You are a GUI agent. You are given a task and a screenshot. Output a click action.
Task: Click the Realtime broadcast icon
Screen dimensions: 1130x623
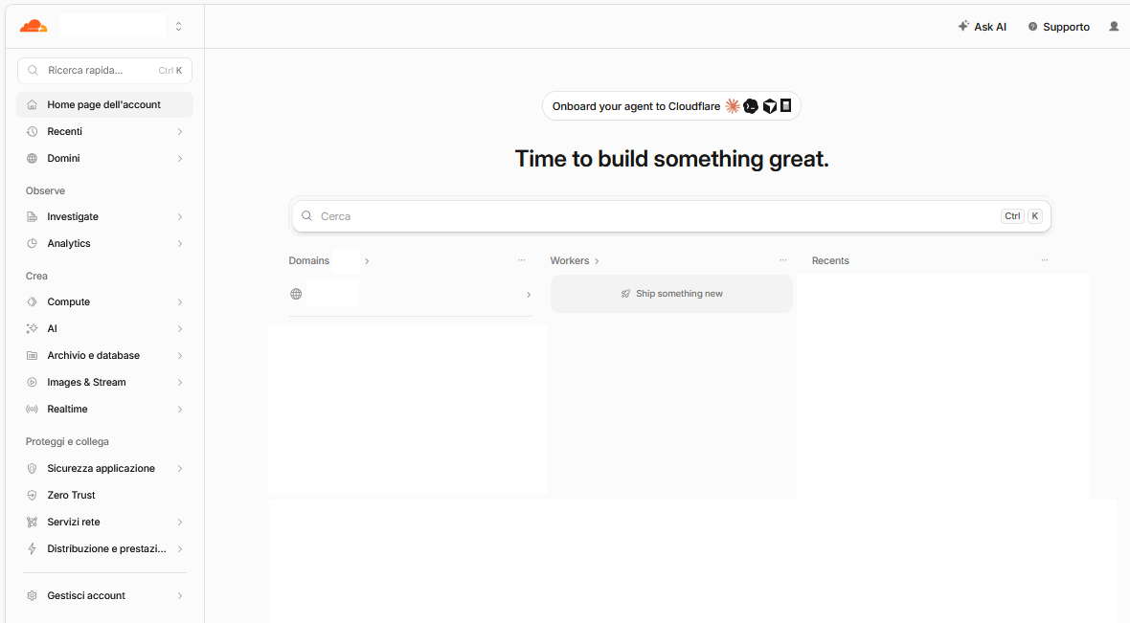tap(32, 409)
